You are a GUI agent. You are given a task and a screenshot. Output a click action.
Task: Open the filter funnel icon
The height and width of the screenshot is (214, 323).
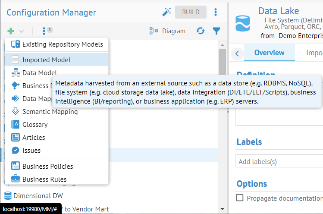tap(216, 31)
